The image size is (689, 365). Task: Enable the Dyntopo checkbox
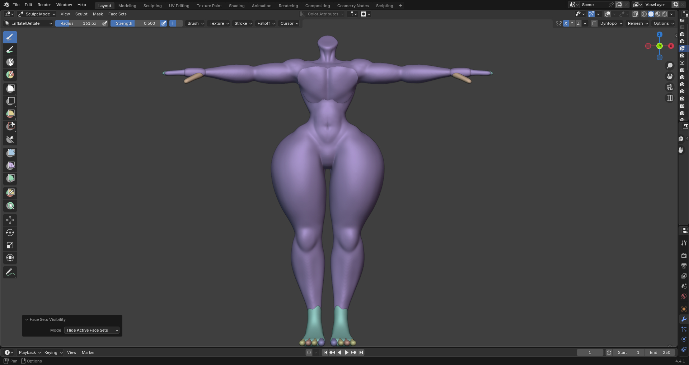coord(594,23)
